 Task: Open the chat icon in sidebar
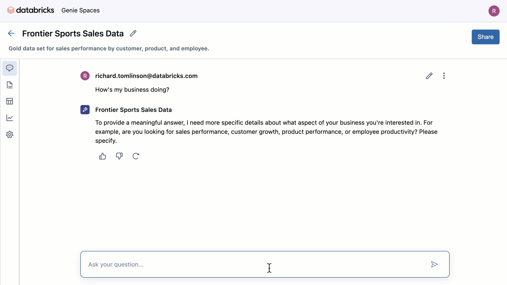[x=10, y=68]
